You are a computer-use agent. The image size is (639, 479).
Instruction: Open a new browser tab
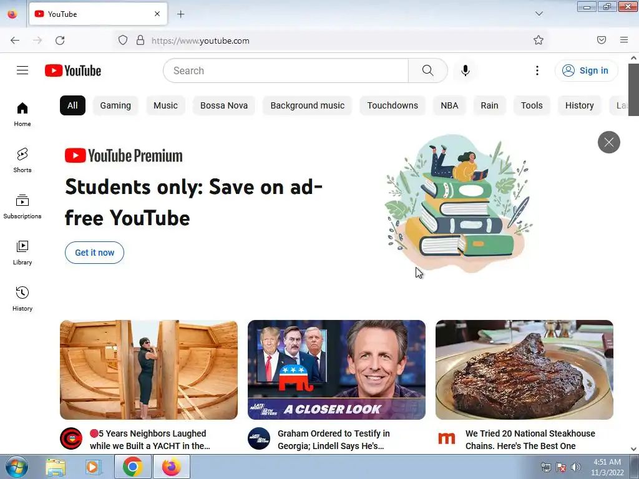180,14
